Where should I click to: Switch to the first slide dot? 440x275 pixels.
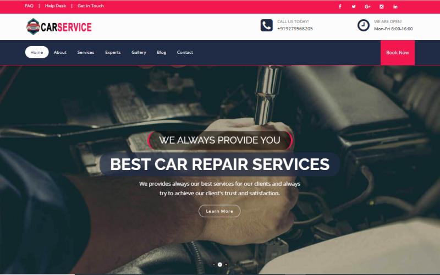pyautogui.click(x=214, y=265)
